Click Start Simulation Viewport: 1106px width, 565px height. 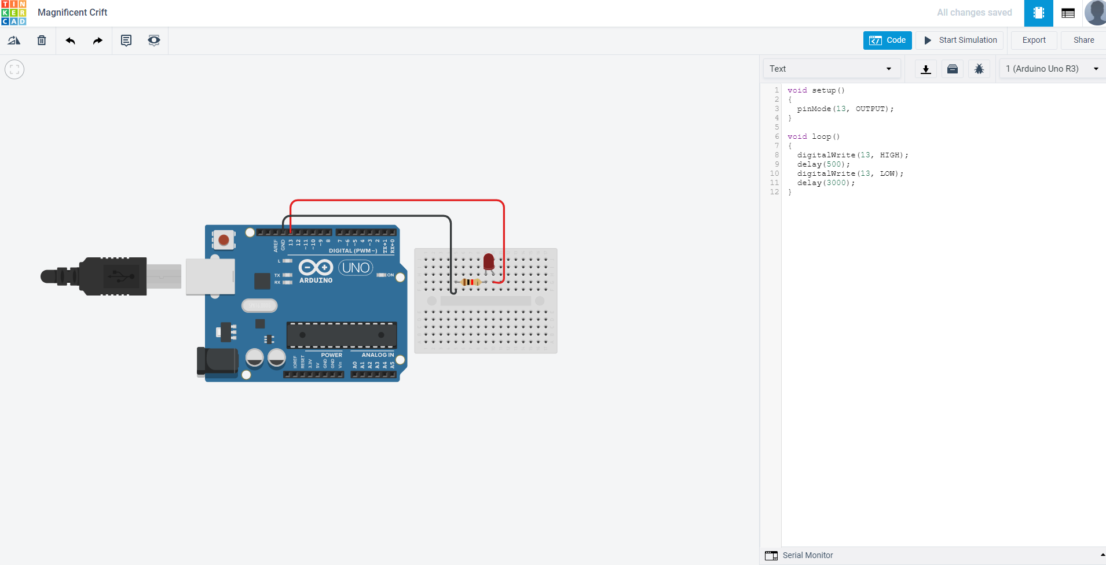tap(958, 40)
